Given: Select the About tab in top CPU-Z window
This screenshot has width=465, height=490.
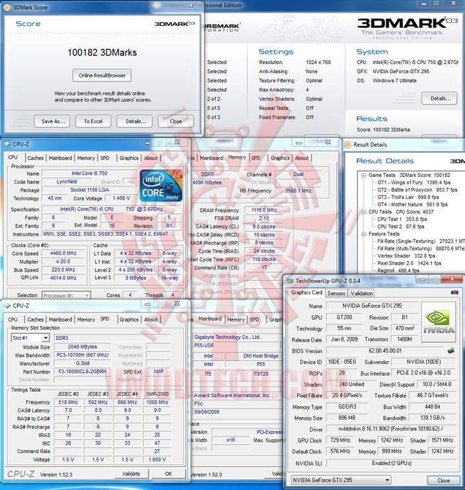Looking at the screenshot, I should pyautogui.click(x=150, y=158).
